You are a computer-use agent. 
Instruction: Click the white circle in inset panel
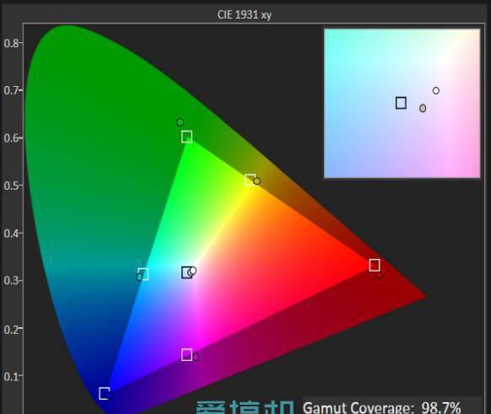(436, 91)
